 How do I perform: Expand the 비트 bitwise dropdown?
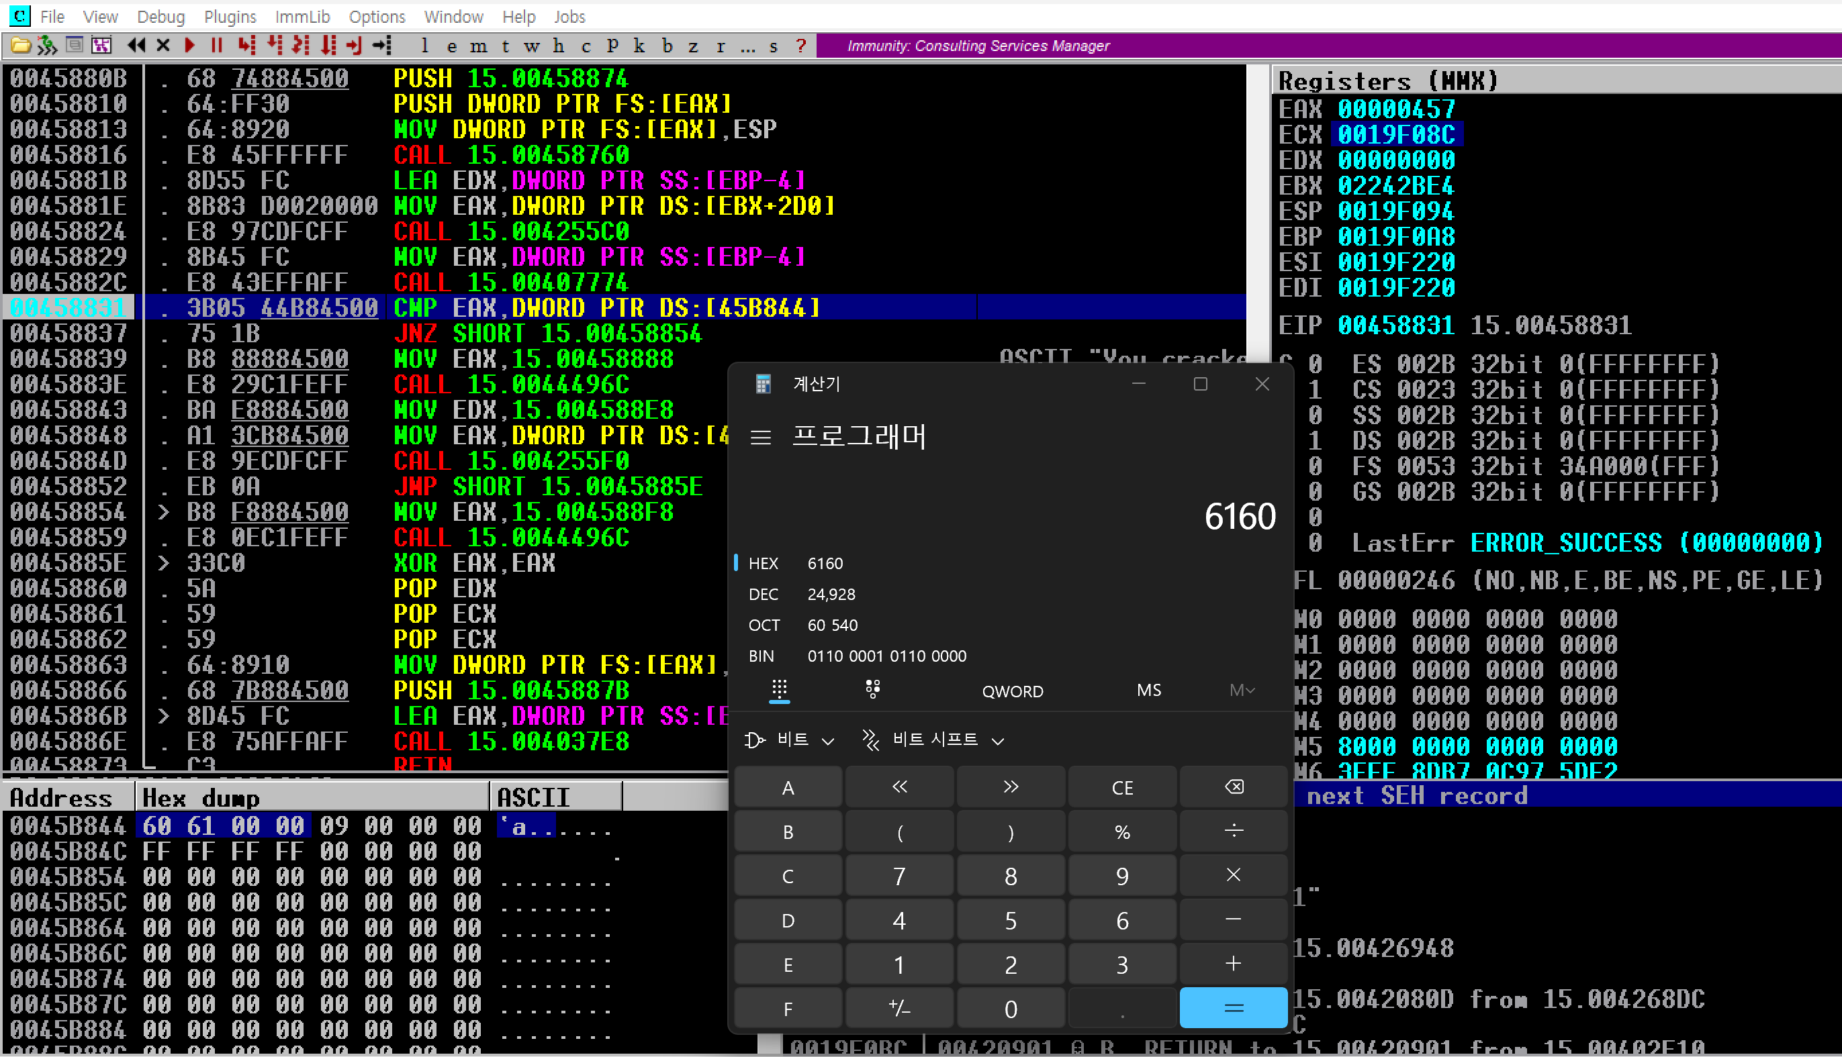790,740
